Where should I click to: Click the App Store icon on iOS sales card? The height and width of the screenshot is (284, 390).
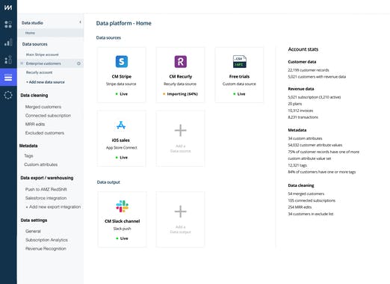(121, 125)
